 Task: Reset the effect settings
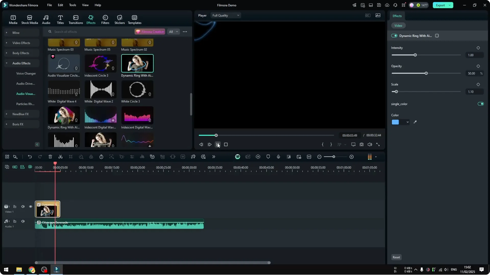point(396,257)
